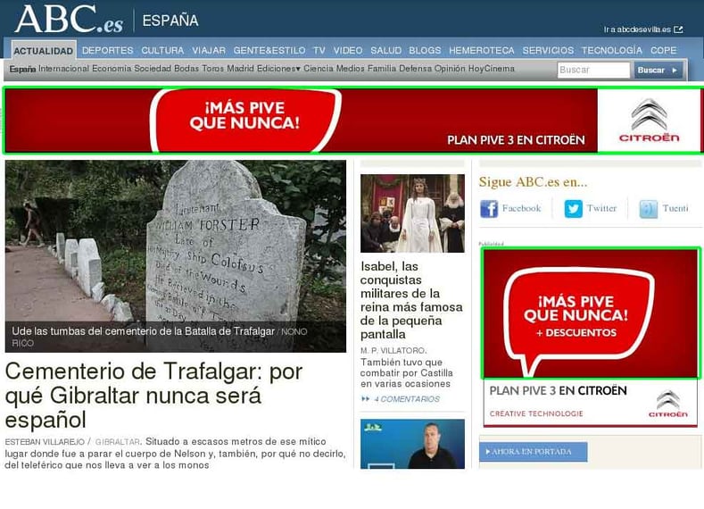The width and height of the screenshot is (704, 509).
Task: Select SERVICIOS in the navigation
Action: click(x=548, y=50)
